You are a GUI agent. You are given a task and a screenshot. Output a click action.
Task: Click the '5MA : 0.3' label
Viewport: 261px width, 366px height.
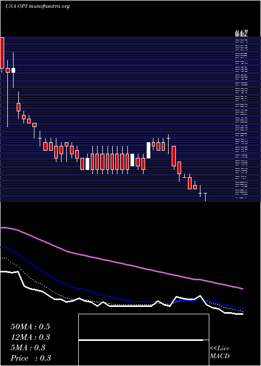[x=28, y=348]
